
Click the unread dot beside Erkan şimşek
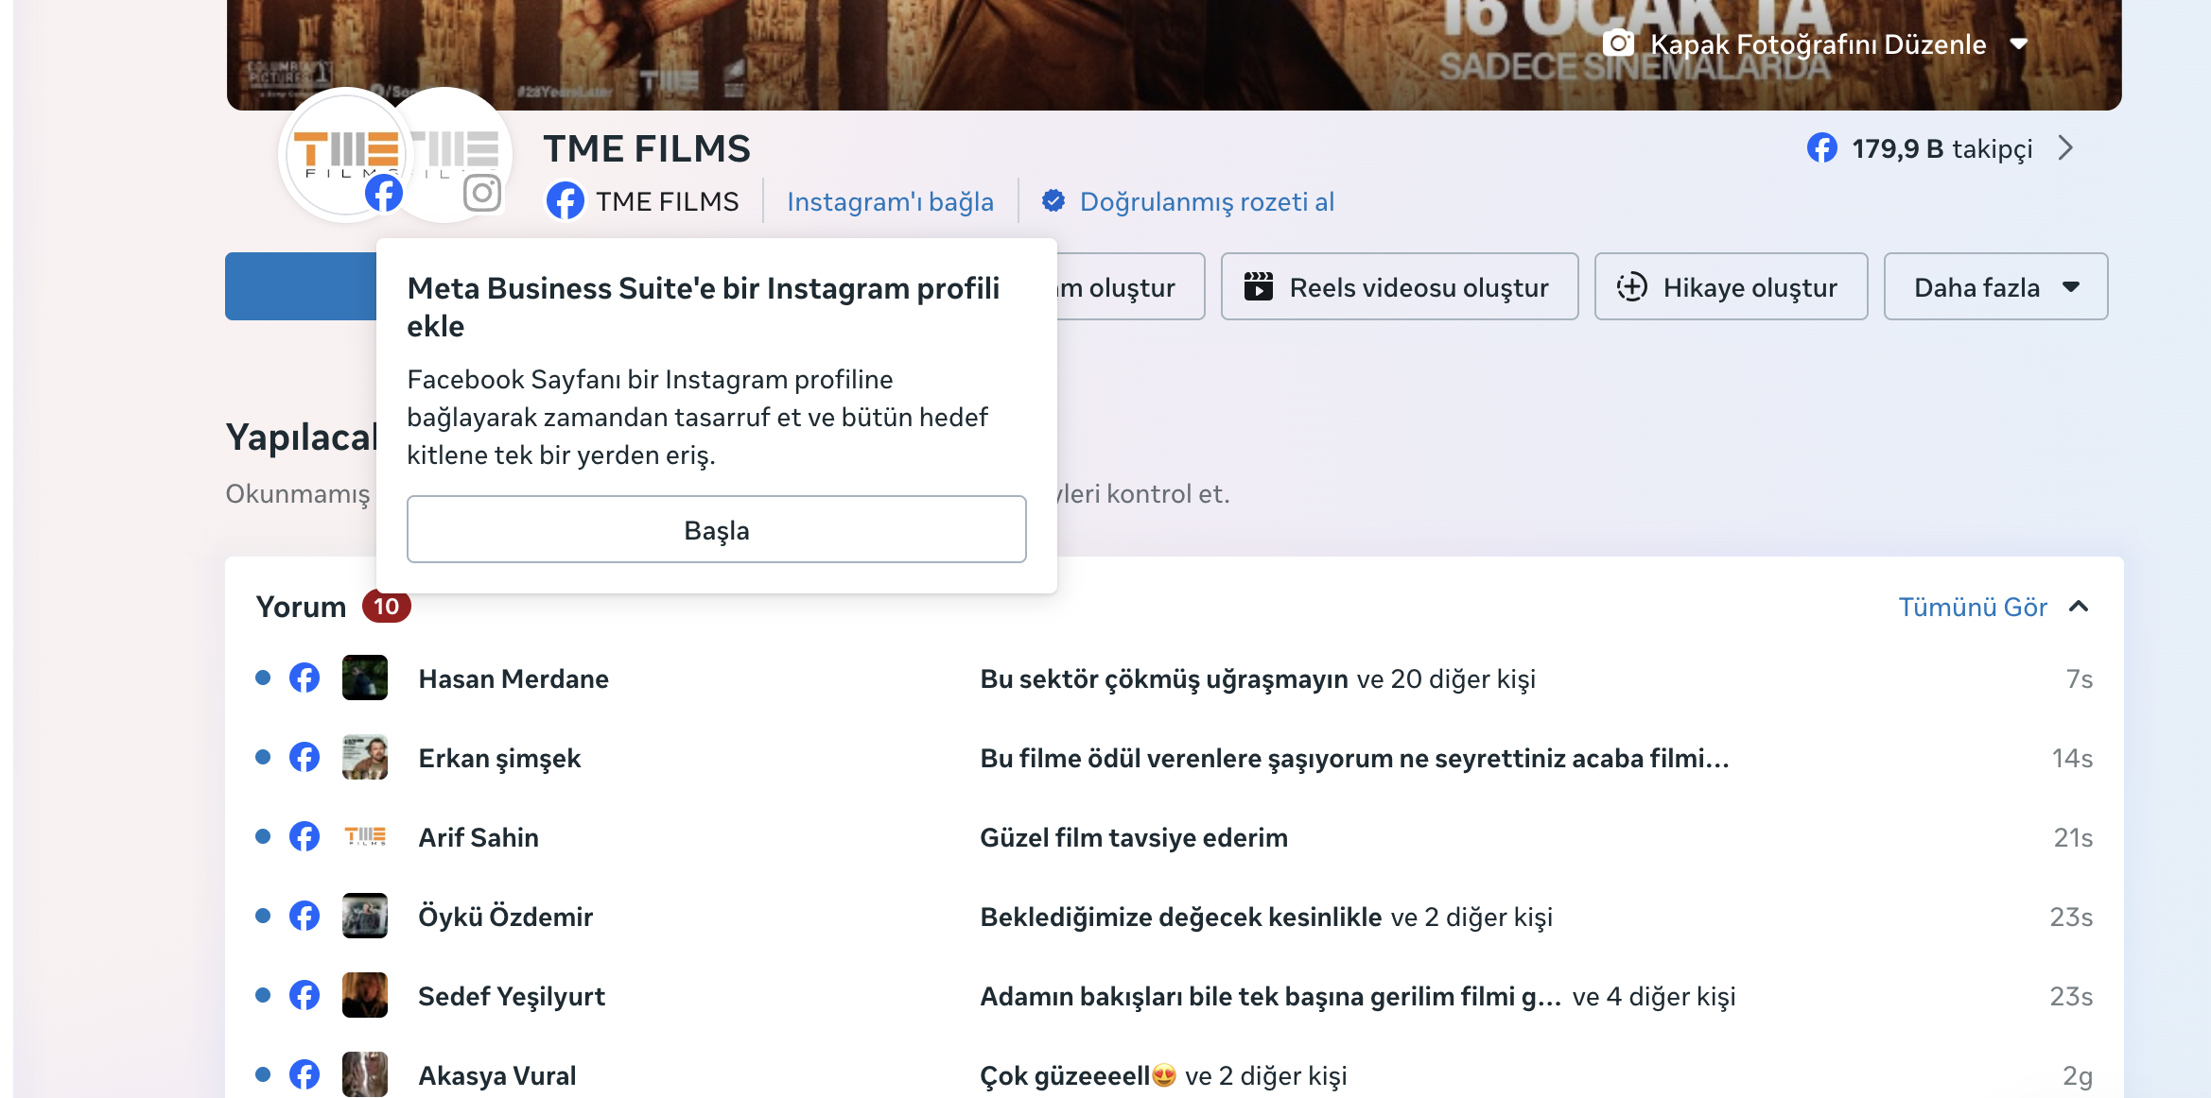click(x=263, y=757)
